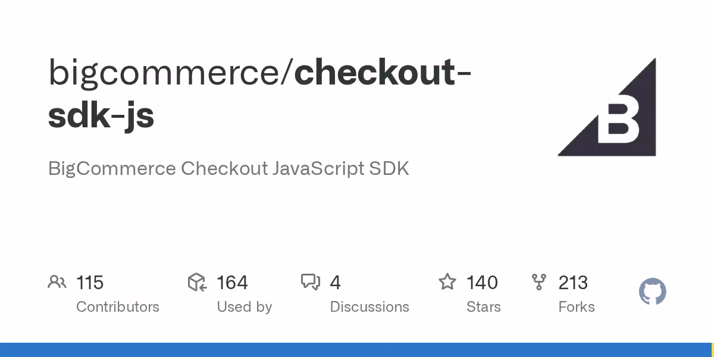Screen dimensions: 714x357
Task: Select the Stars label
Action: pyautogui.click(x=484, y=307)
